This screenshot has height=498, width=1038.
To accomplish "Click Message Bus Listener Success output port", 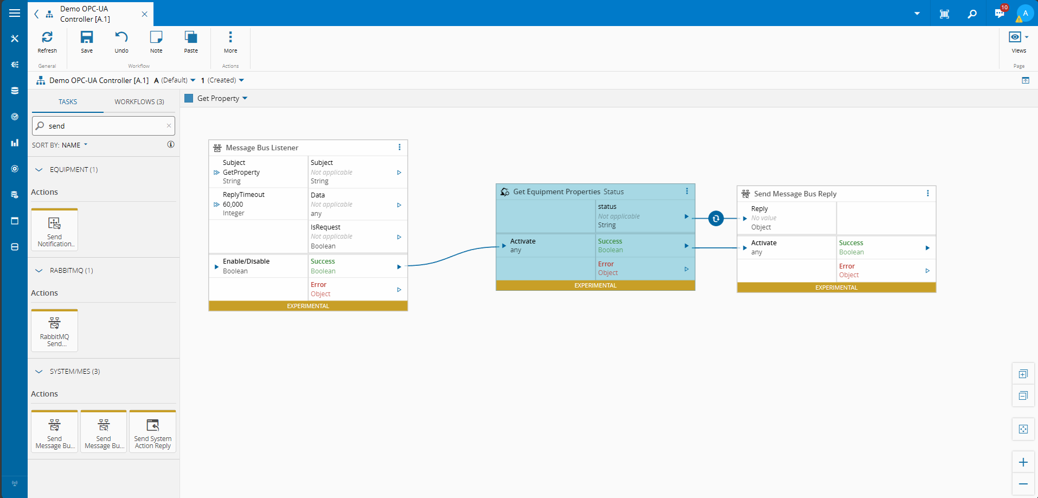I will [x=399, y=267].
